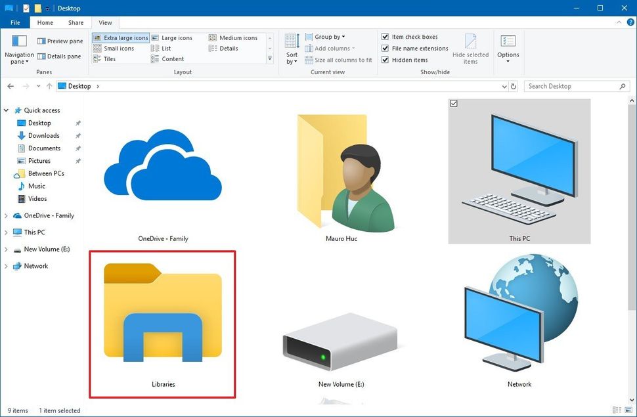Toggle the Hidden items checkbox

[386, 59]
